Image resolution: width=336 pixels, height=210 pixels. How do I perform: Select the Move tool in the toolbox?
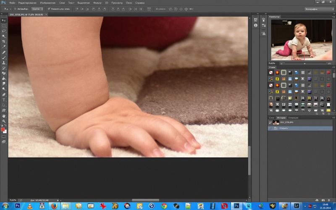tap(4, 20)
